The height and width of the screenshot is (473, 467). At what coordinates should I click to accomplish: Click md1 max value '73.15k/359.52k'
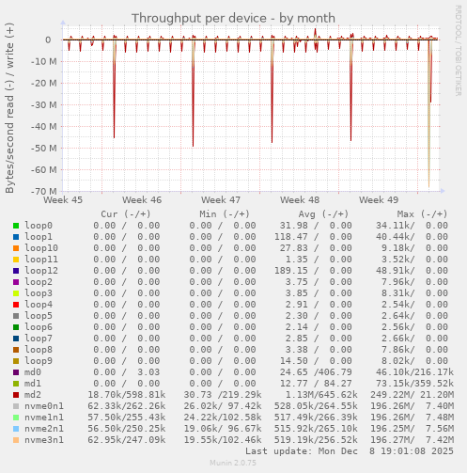[415, 384]
